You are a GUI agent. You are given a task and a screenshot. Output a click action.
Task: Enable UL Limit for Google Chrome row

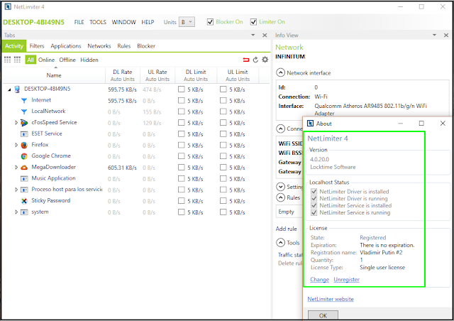(223, 156)
